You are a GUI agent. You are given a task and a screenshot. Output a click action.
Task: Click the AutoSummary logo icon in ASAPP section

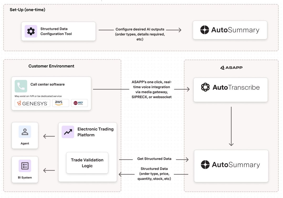[205, 165]
